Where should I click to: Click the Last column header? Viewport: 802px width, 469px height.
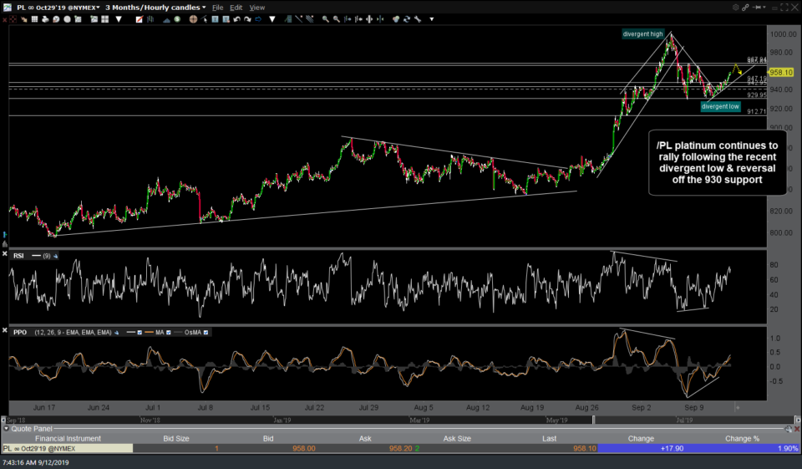pos(550,438)
